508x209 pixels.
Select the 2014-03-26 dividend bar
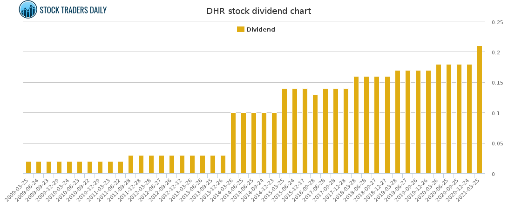click(233, 143)
